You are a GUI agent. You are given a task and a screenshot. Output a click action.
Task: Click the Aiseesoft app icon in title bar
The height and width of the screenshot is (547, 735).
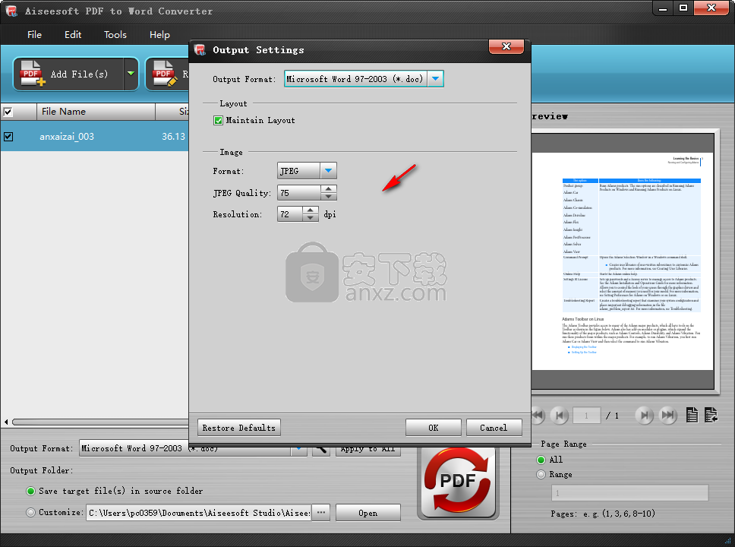(11, 11)
